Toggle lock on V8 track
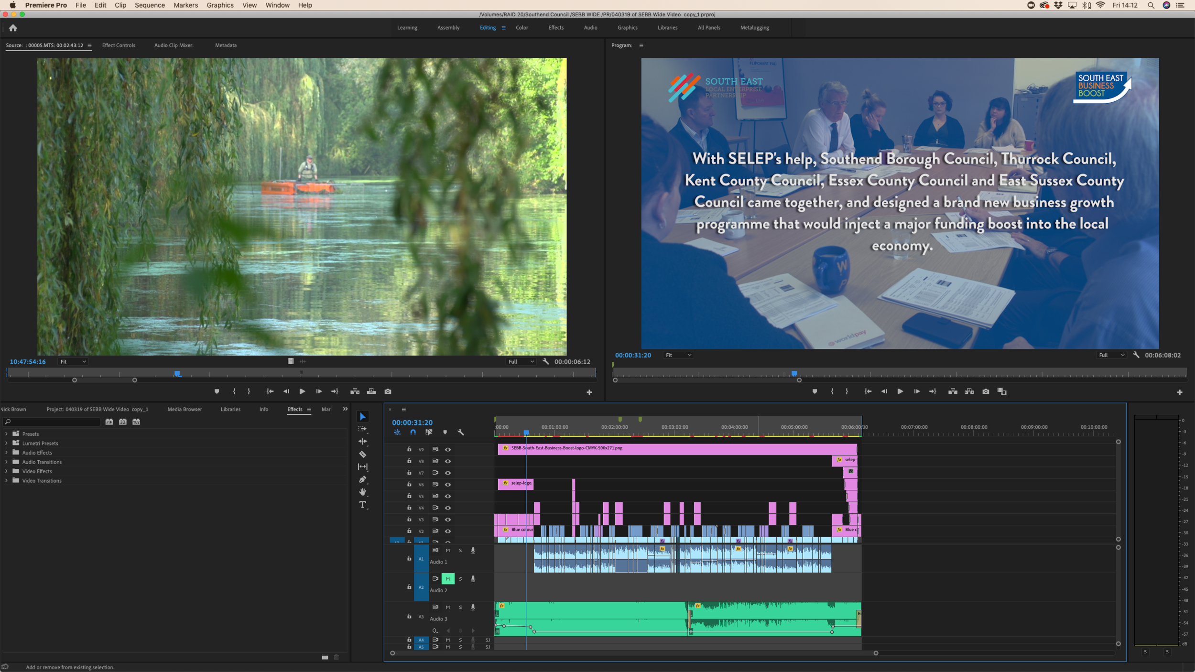Screen dimensions: 1195x672 pyautogui.click(x=409, y=461)
